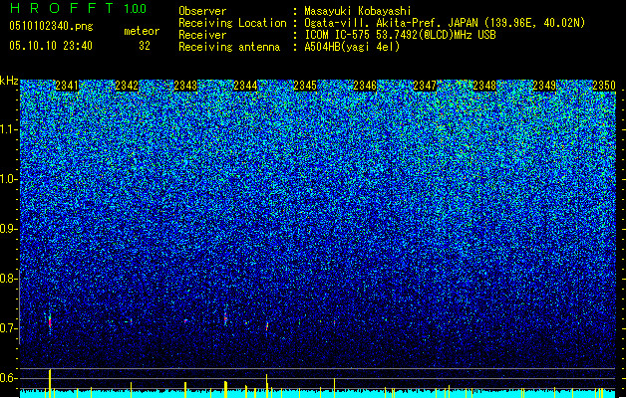Click the 2342 time marker

127,86
